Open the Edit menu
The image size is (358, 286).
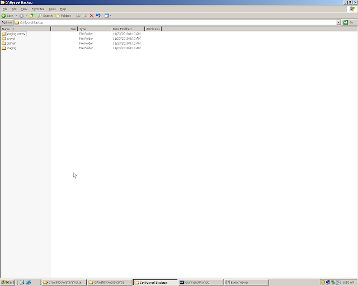pos(14,9)
